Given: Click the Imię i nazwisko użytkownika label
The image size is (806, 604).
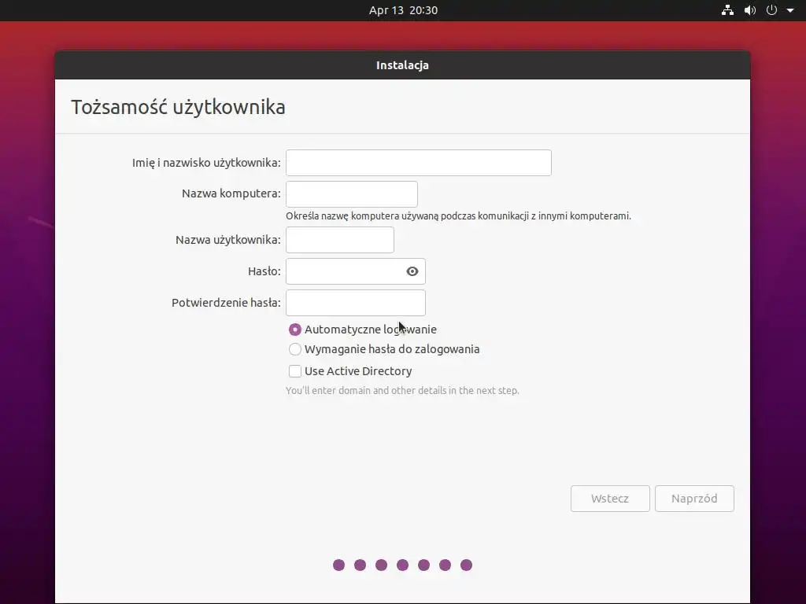Looking at the screenshot, I should click(206, 163).
